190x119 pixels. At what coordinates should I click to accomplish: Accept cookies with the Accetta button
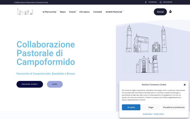pos(131,107)
